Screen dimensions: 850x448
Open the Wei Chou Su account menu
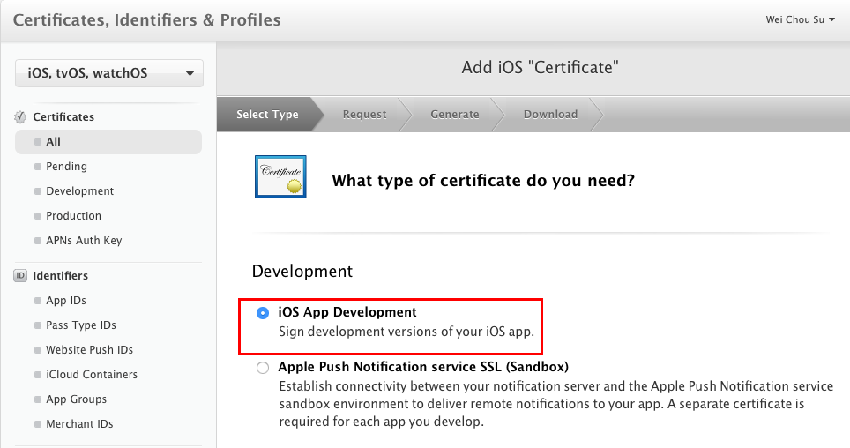[800, 19]
